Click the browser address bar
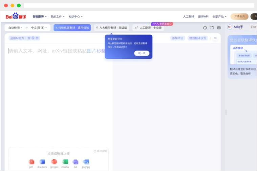The width and height of the screenshot is (257, 171). point(139,5)
